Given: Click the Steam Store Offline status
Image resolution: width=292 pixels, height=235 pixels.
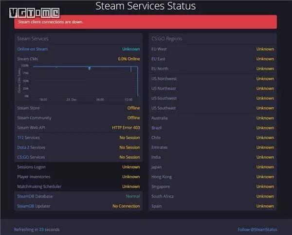Looking at the screenshot, I should point(133,108).
